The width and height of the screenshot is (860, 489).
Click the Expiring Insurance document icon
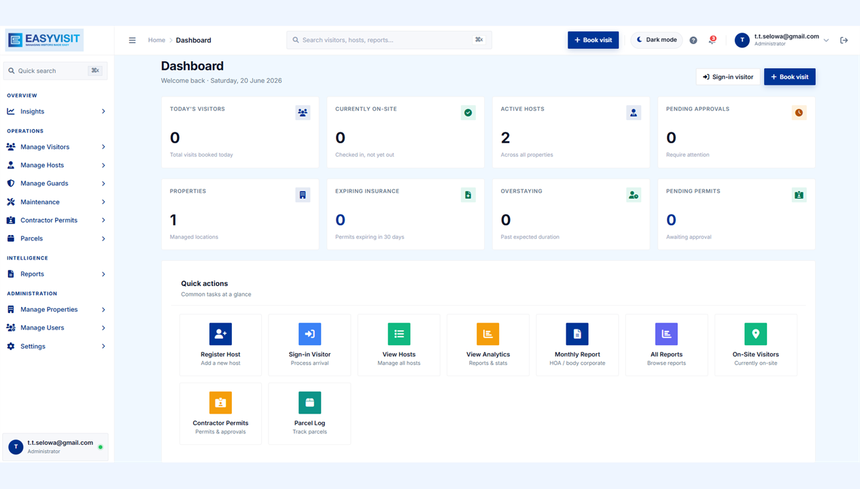coord(468,195)
